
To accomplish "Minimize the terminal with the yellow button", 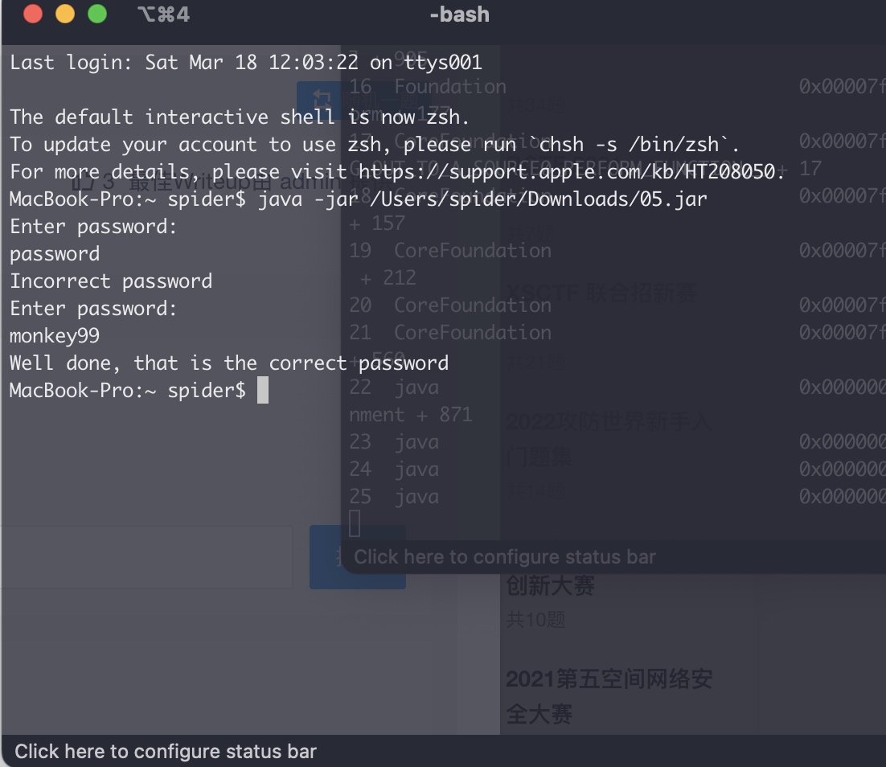I will click(x=64, y=14).
